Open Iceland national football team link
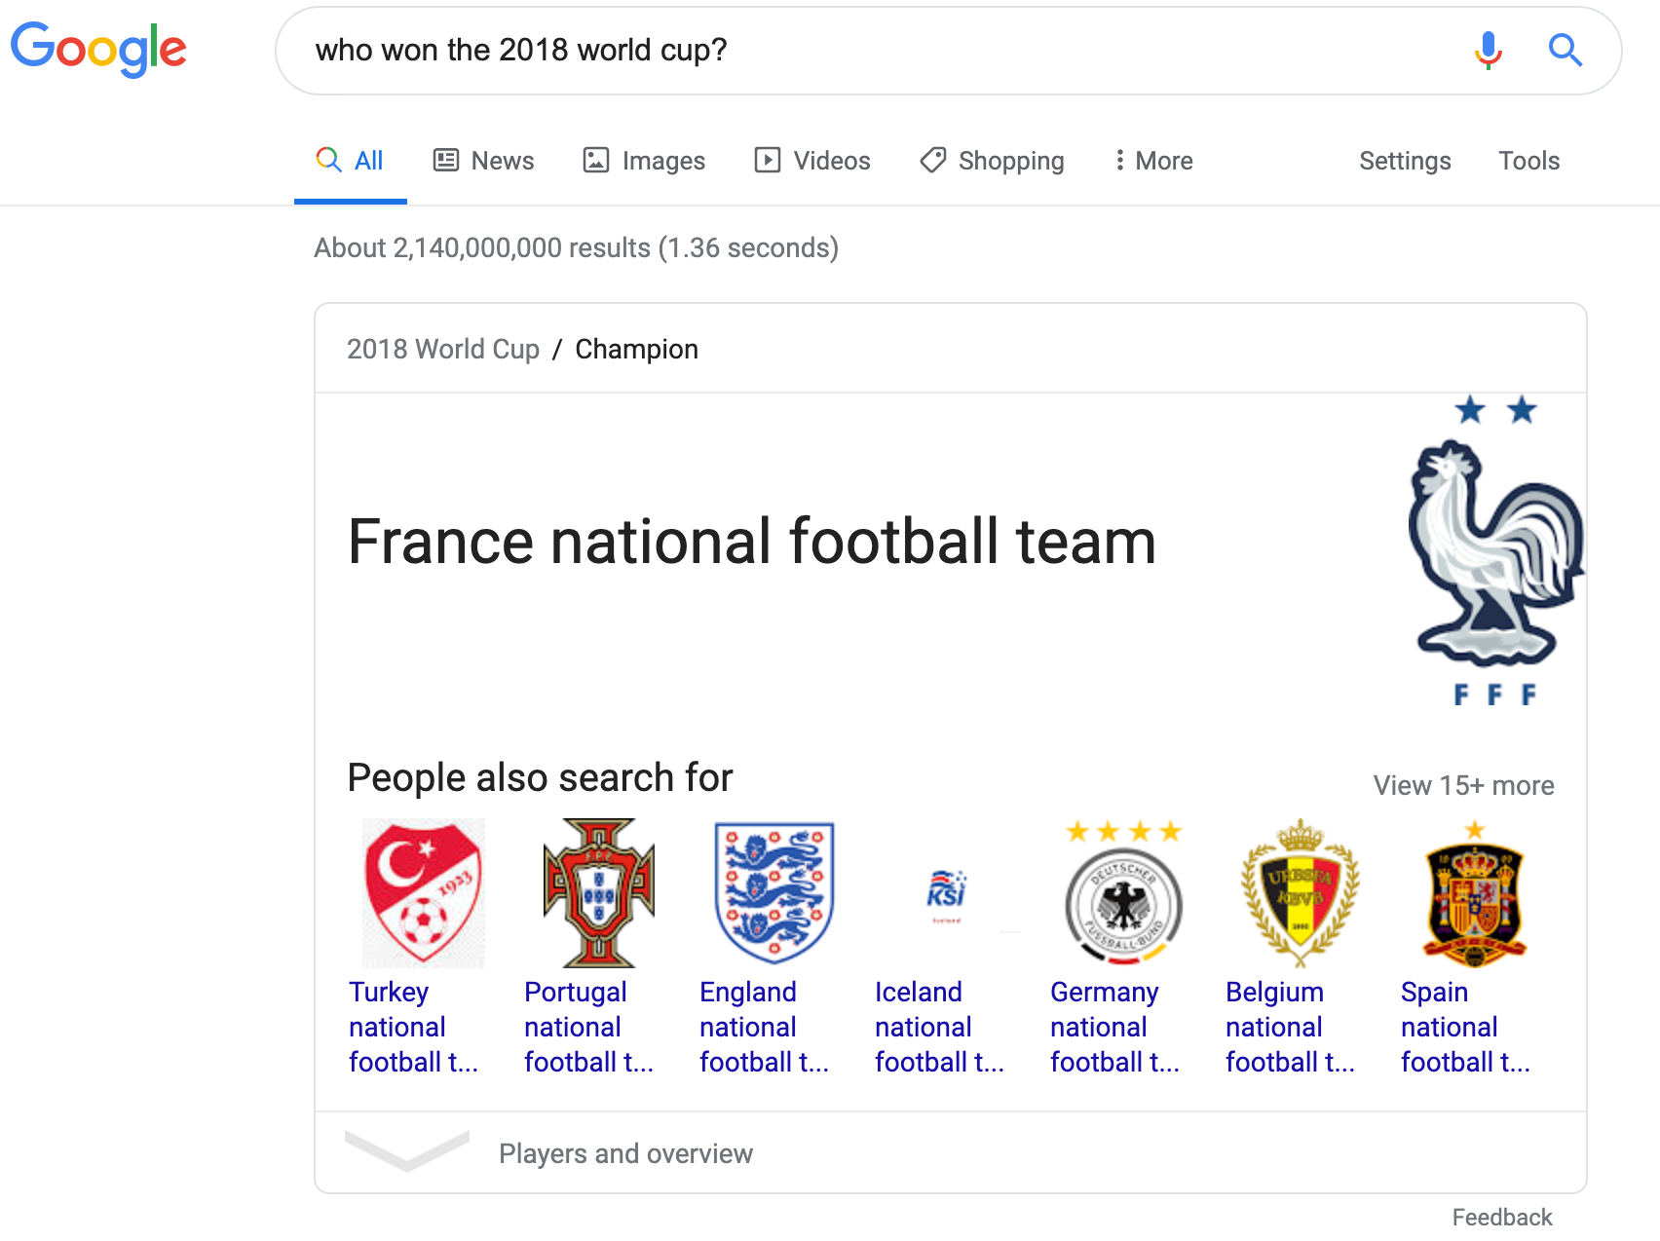1660x1241 pixels. click(939, 1027)
